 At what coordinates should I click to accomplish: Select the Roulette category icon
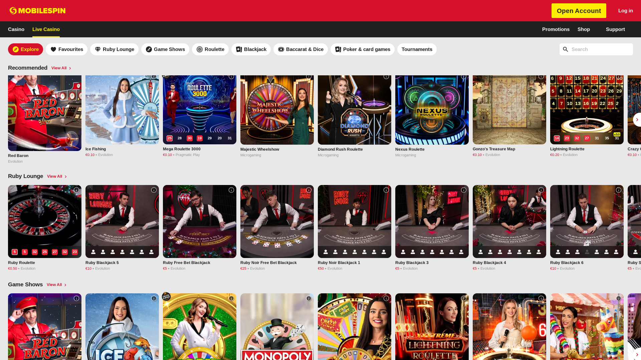pos(200,49)
